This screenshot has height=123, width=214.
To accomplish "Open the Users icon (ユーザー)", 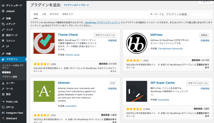I will pyautogui.click(x=3, y=83).
